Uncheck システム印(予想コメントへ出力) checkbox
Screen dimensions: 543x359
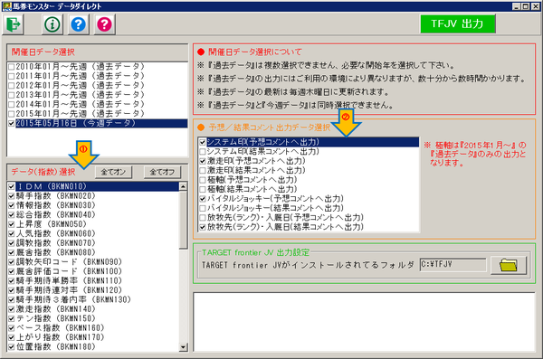point(203,142)
